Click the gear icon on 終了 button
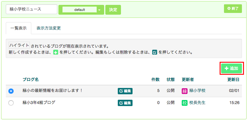 click(229, 9)
